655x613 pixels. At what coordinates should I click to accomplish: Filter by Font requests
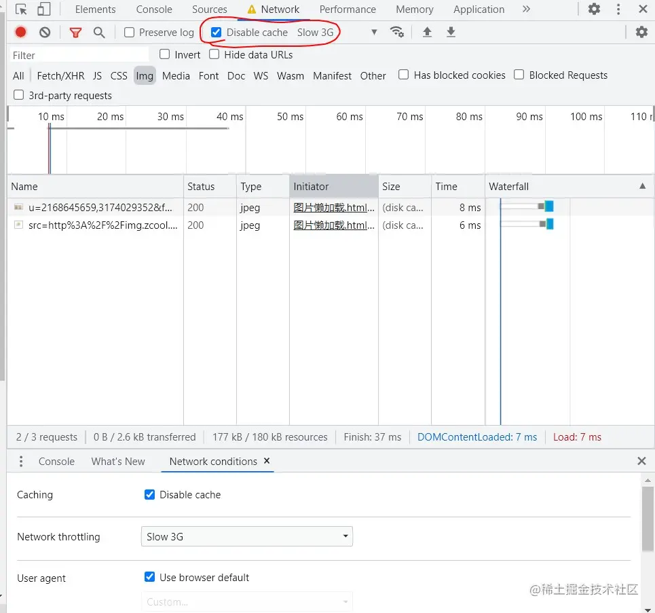click(x=208, y=75)
